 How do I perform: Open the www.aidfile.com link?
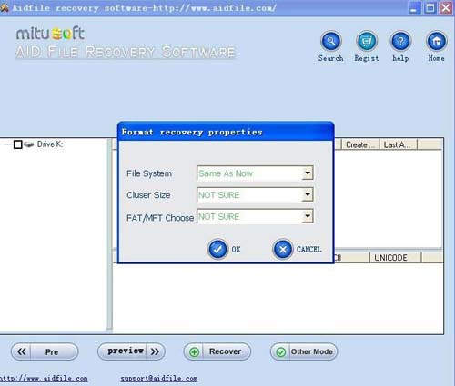44,379
